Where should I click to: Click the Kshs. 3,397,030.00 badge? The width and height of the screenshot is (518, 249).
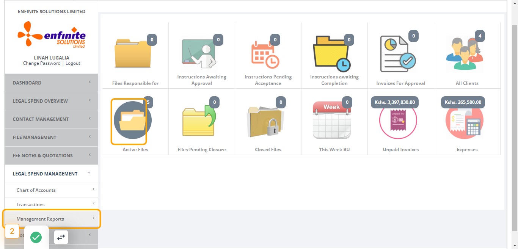click(x=394, y=102)
